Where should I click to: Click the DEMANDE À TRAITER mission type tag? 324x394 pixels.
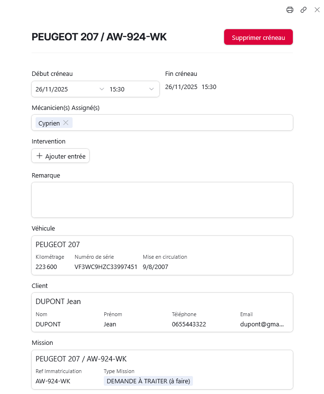[148, 381]
